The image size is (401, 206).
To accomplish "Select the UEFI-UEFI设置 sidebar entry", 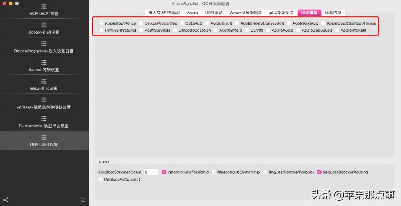I will pos(44,141).
